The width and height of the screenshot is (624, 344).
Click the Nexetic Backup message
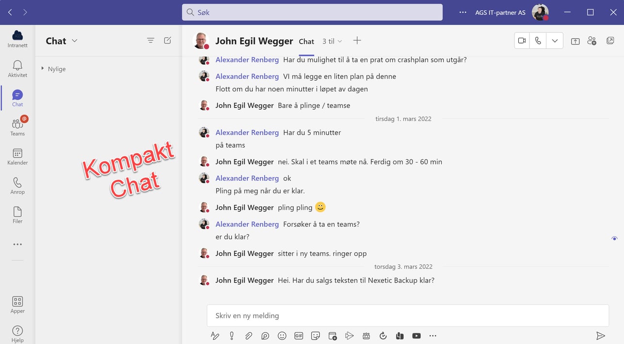pyautogui.click(x=356, y=280)
